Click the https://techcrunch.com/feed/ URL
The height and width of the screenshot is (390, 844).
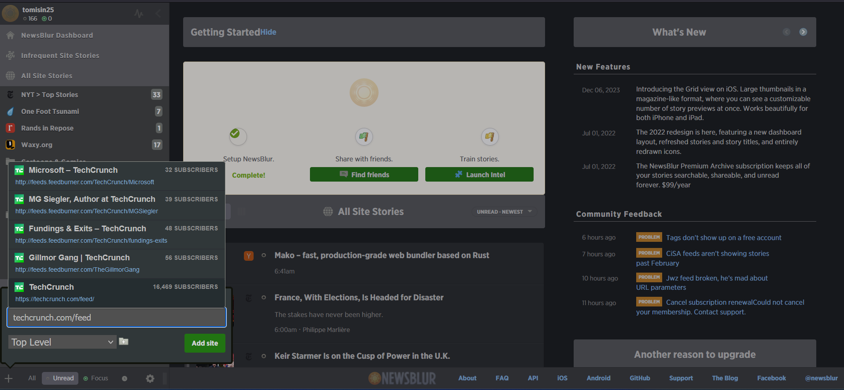[55, 299]
